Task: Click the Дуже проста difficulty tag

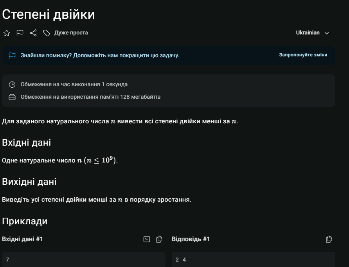Action: (x=71, y=33)
